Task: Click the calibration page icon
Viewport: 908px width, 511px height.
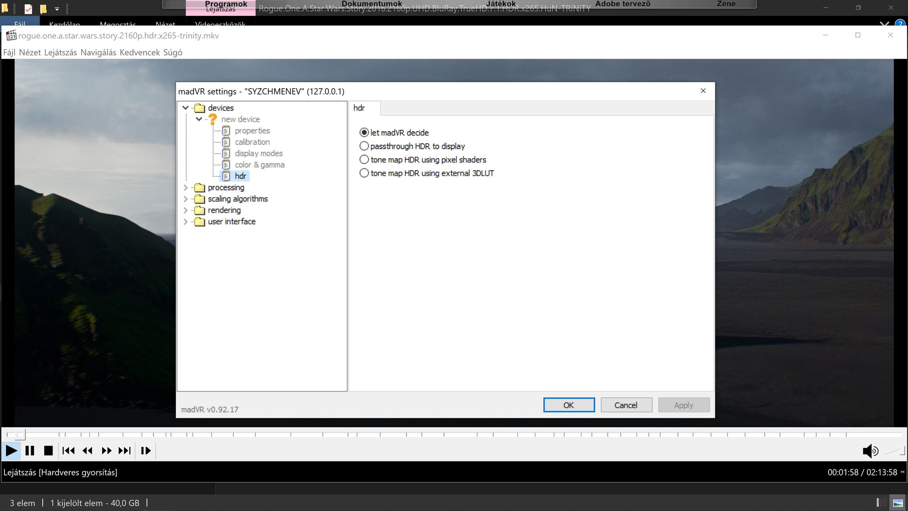Action: (226, 142)
